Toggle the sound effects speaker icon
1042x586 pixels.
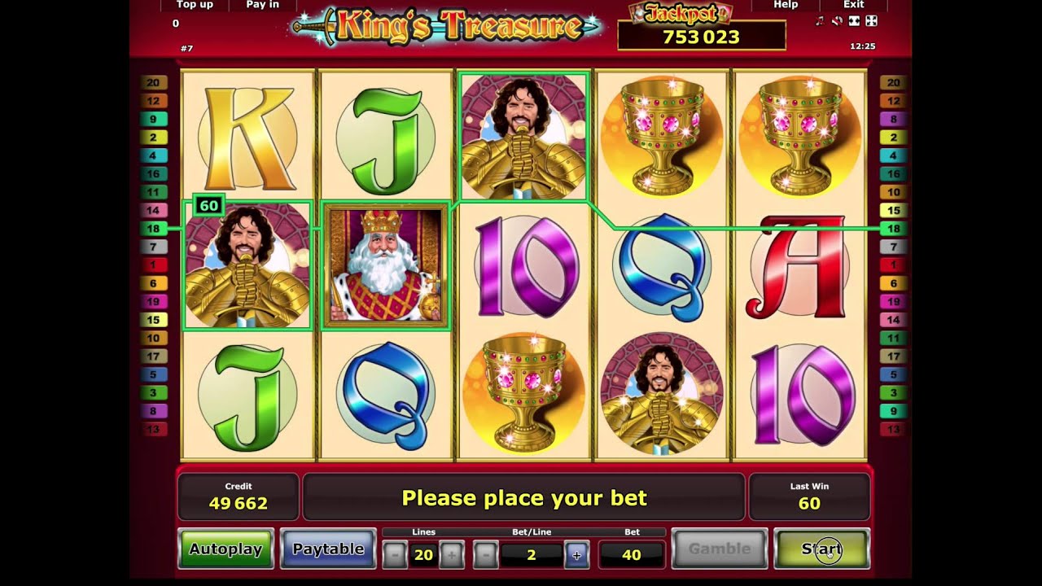click(x=836, y=21)
